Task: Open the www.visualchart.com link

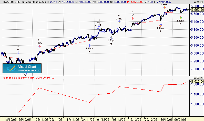Action: click(x=29, y=70)
